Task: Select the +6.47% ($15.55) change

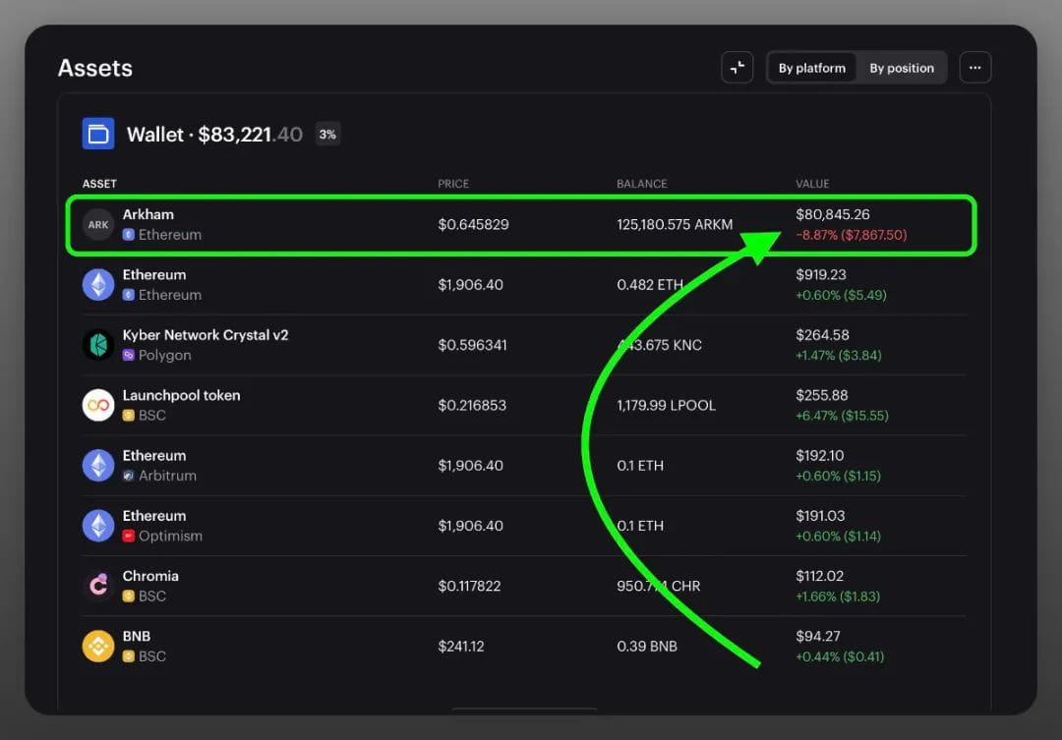Action: pyautogui.click(x=842, y=416)
